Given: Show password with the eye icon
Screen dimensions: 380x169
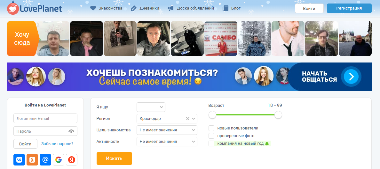Looking at the screenshot, I should point(71,131).
